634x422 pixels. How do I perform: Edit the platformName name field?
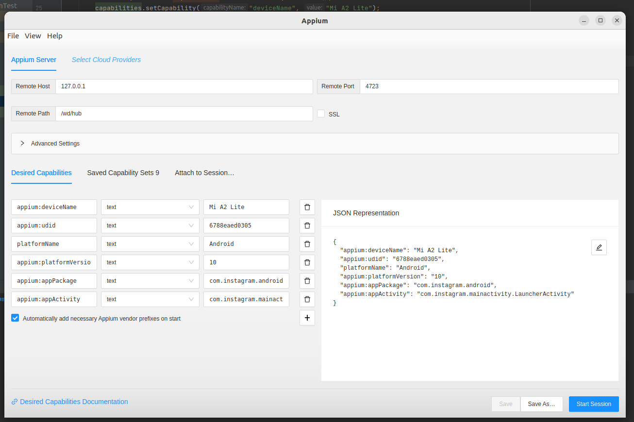(x=54, y=244)
